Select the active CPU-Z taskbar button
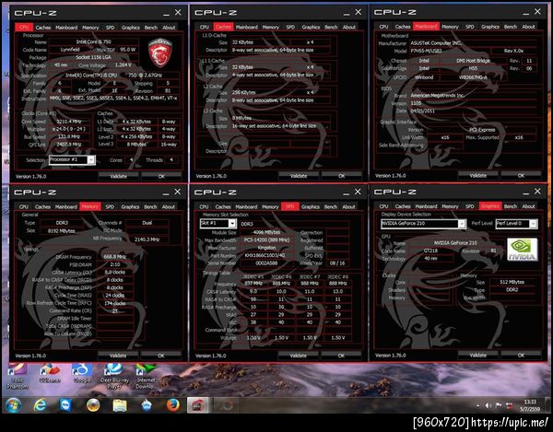The height and width of the screenshot is (432, 553). tap(197, 405)
